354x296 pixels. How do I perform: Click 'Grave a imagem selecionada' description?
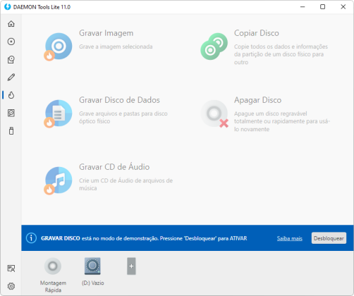point(116,47)
